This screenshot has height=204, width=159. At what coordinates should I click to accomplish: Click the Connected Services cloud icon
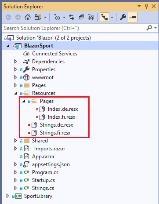pos(26,54)
